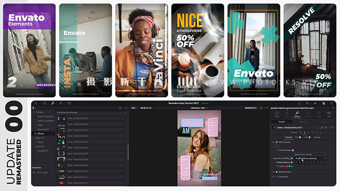340x191 pixels.
Task: Collapse the Toolbox tree node
Action: [34, 112]
